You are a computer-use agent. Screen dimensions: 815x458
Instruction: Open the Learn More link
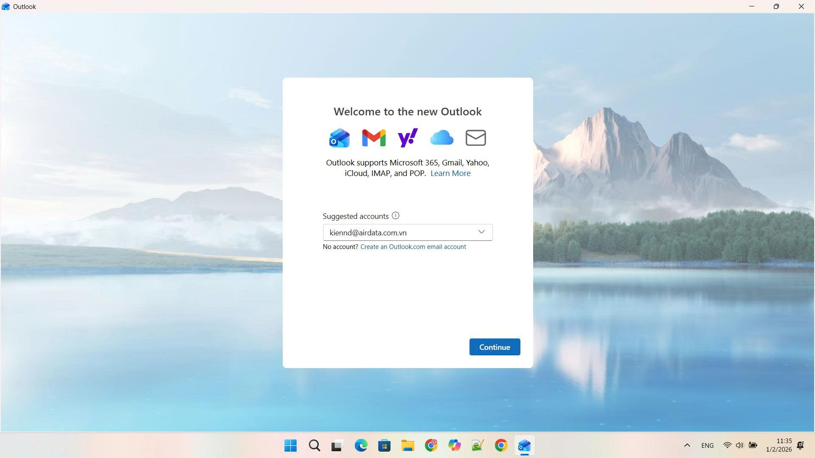pos(450,173)
